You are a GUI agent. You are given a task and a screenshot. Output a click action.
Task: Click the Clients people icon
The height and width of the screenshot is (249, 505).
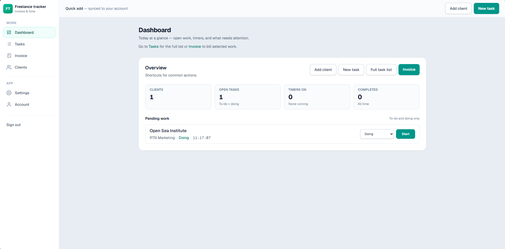coord(9,67)
